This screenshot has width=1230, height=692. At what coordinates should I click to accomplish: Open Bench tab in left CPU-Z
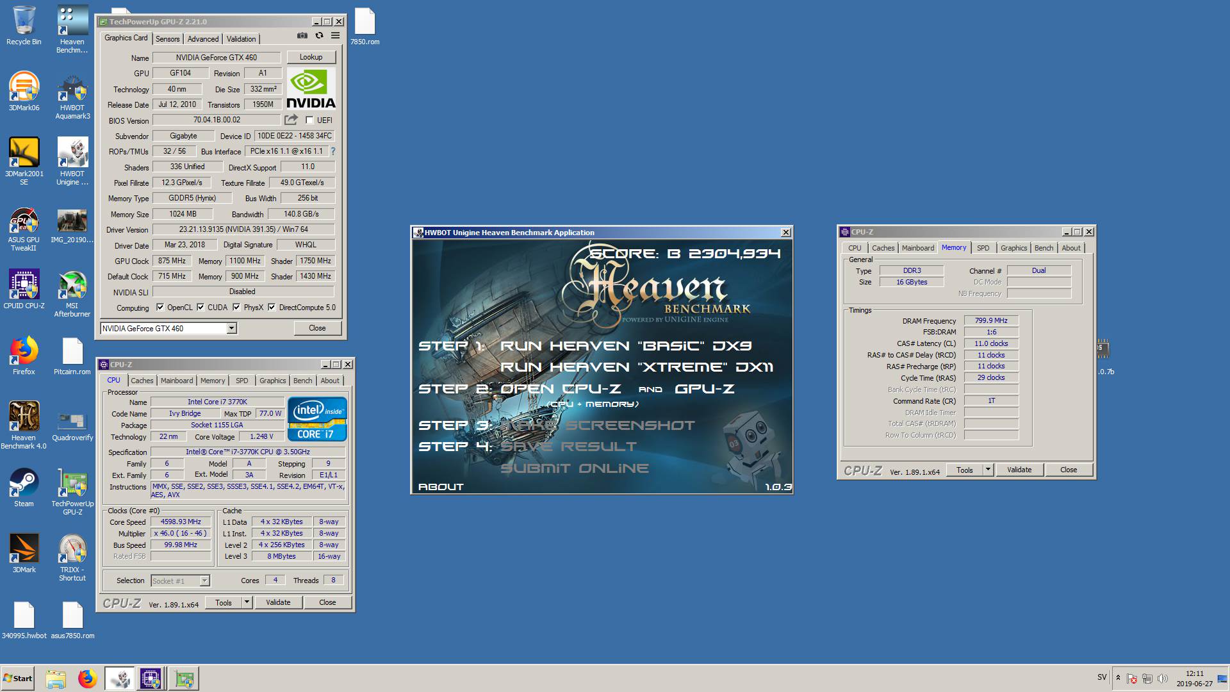(x=302, y=381)
